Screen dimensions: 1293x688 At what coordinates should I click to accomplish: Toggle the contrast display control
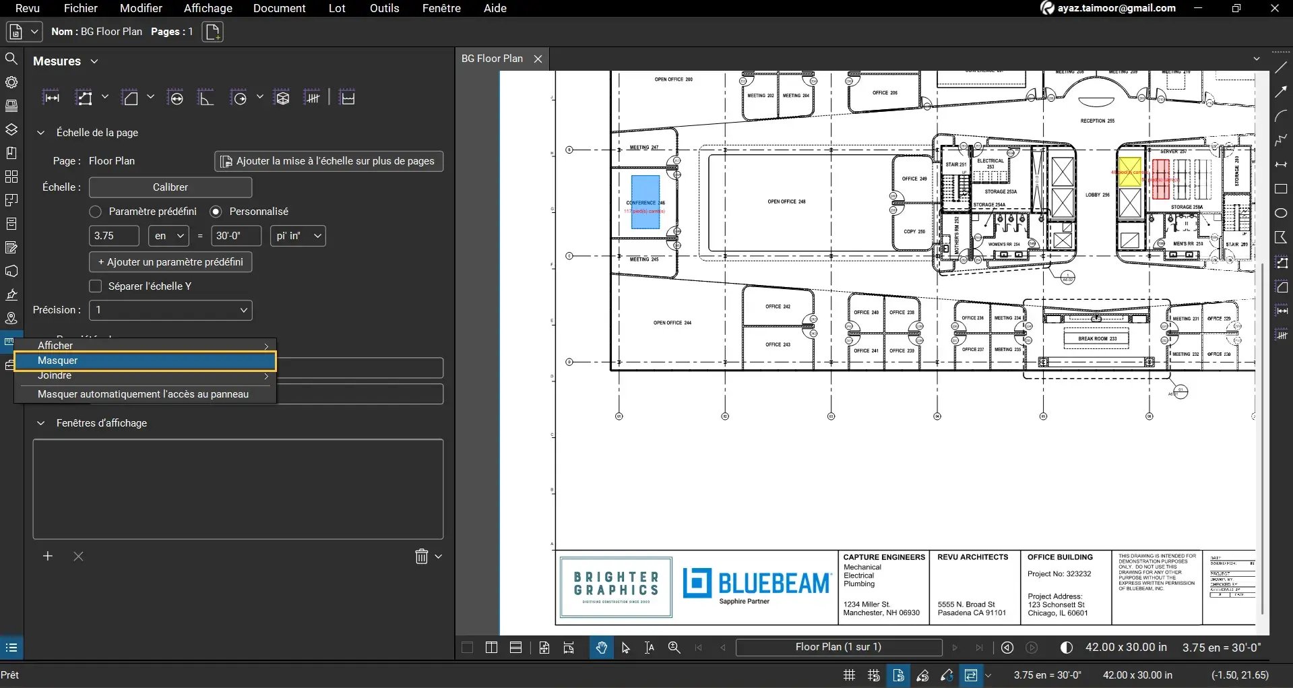tap(1067, 647)
